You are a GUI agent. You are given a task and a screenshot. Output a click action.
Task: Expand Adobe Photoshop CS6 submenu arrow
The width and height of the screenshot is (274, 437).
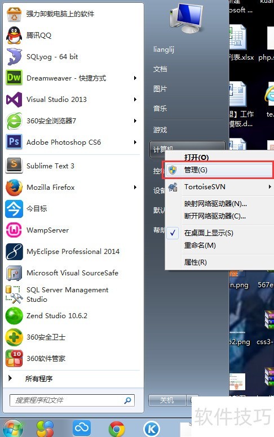(x=135, y=142)
